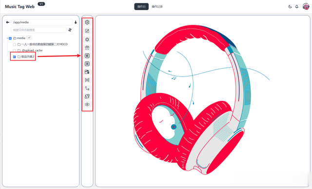Click the sort order arrows icon
This screenshot has width=312, height=189.
(x=70, y=30)
